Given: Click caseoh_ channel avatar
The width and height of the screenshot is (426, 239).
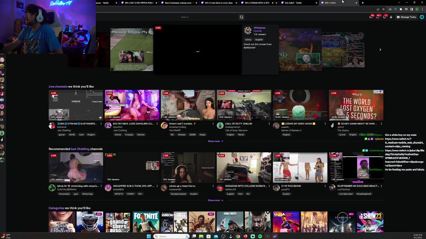Looking at the screenshot, I should pos(276,125).
